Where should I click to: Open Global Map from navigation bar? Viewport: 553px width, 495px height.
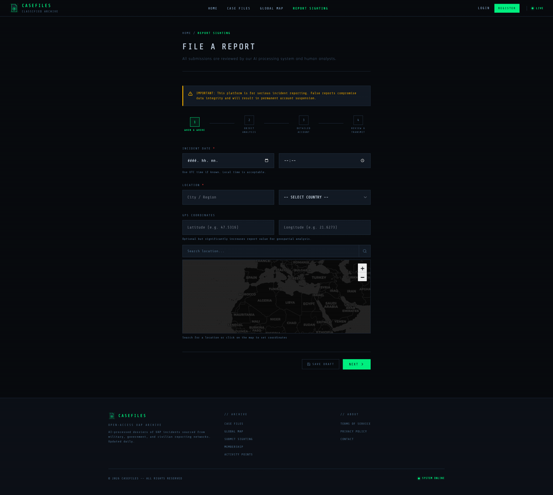[x=271, y=8]
